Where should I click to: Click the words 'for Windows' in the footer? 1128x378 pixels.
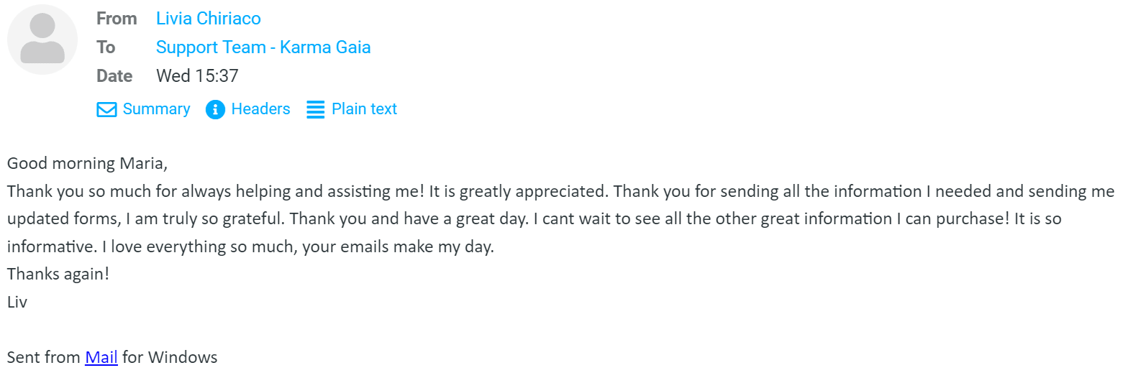click(x=170, y=357)
